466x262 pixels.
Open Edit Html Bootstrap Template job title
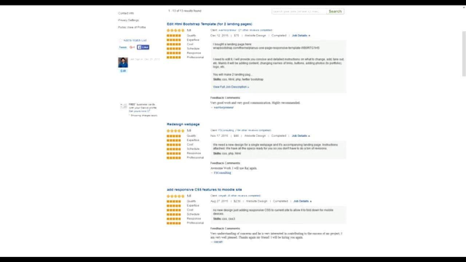[x=209, y=24]
